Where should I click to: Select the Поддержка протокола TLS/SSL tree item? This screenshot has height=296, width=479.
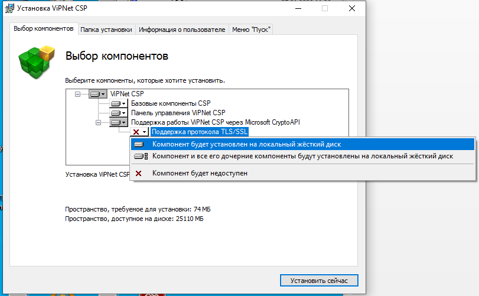tap(200, 132)
